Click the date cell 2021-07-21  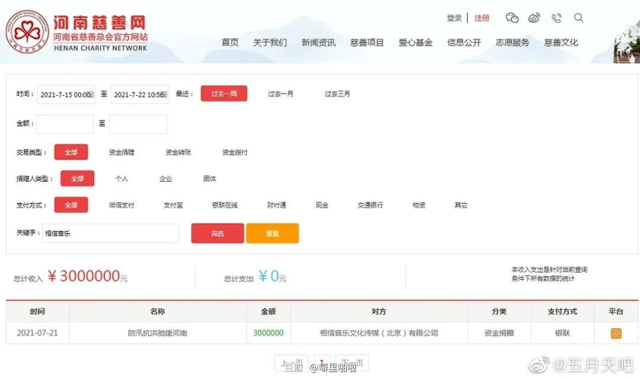[37, 333]
